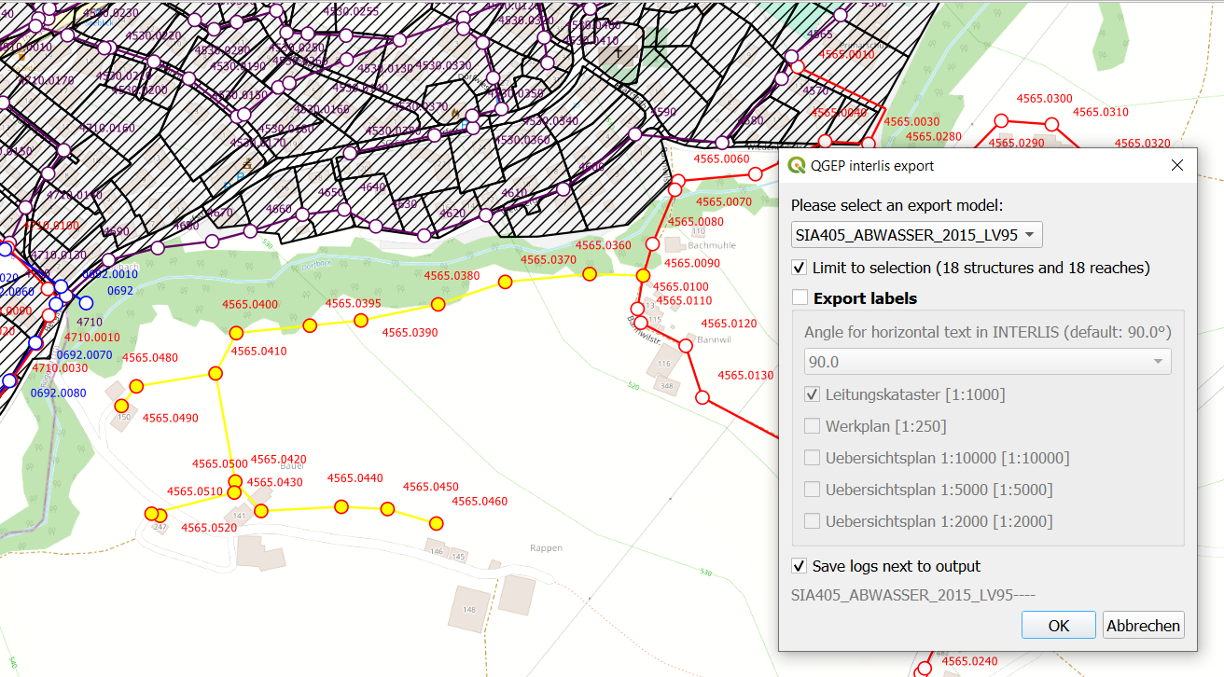Check Uebersichtsplan 1:5000 option
Image resolution: width=1224 pixels, height=677 pixels.
(x=812, y=490)
